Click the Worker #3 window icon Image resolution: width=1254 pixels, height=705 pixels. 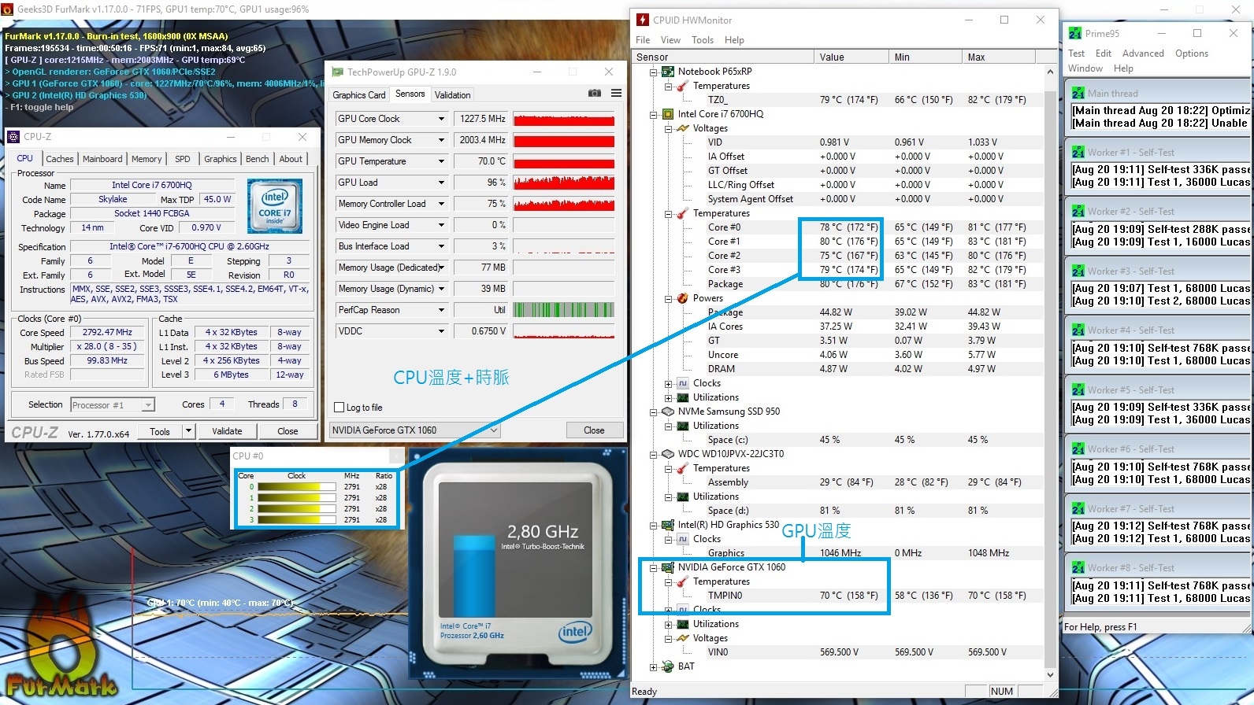[1078, 271]
